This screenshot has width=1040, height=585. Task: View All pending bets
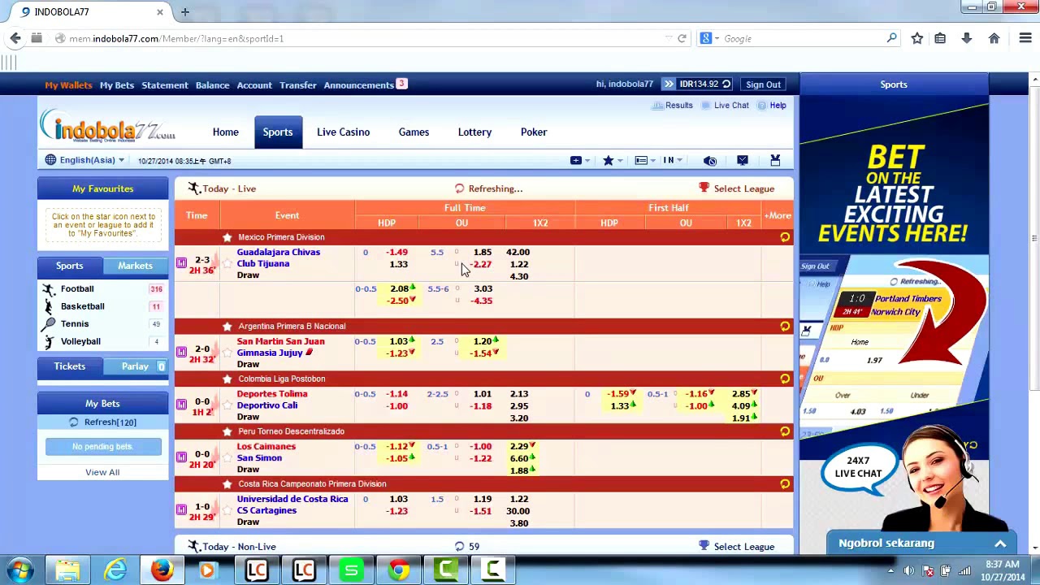tap(102, 472)
